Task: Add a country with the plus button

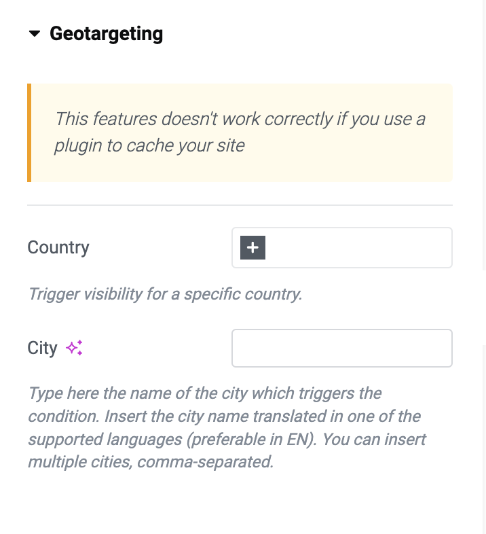Action: (x=253, y=247)
